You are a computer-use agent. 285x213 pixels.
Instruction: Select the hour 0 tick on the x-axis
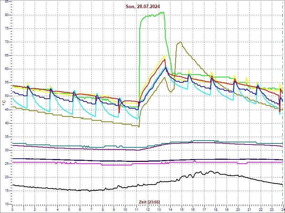(12, 210)
